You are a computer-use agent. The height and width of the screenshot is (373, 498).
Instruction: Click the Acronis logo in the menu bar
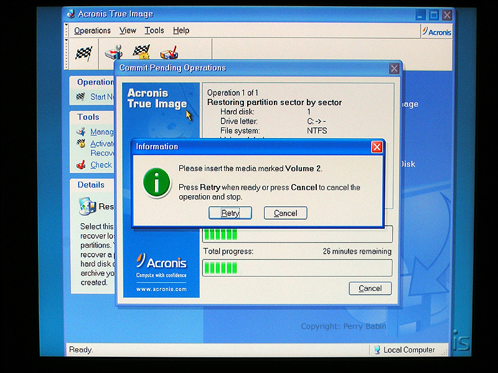pyautogui.click(x=437, y=32)
